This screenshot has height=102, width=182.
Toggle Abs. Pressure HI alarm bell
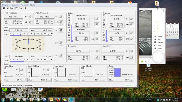[x=61, y=17]
